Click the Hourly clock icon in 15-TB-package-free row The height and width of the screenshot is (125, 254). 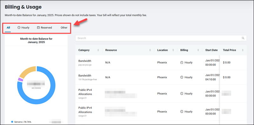pos(182,77)
